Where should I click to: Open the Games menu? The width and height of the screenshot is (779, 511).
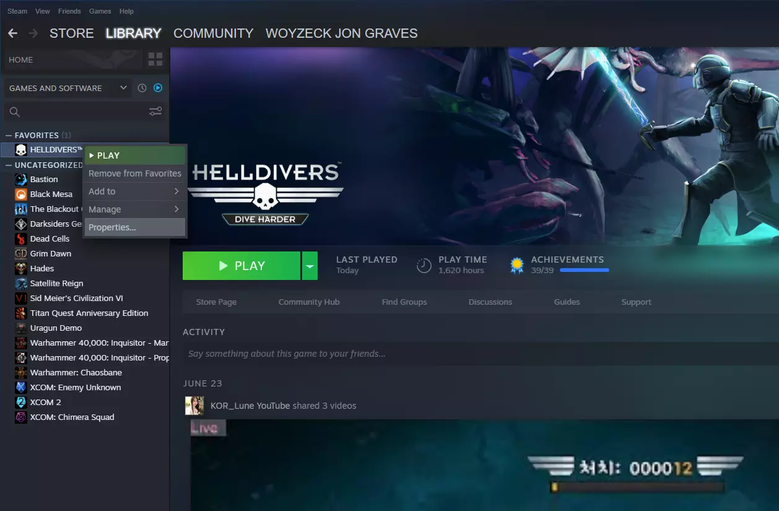(x=100, y=11)
